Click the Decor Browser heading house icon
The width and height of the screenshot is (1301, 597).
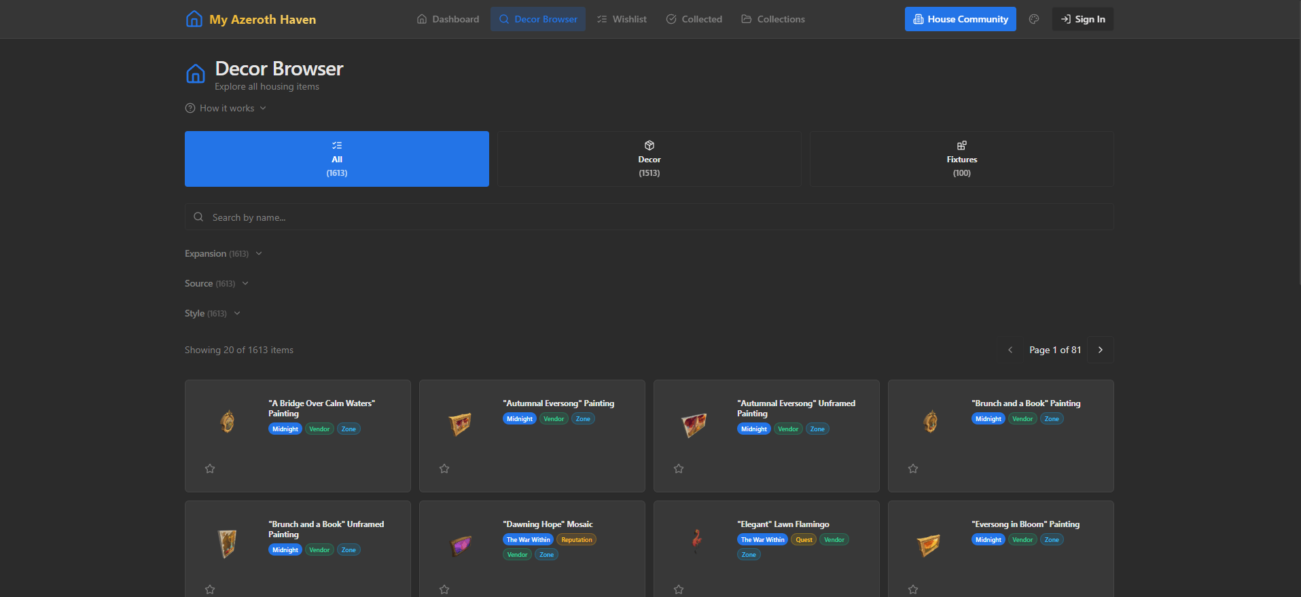coord(196,73)
